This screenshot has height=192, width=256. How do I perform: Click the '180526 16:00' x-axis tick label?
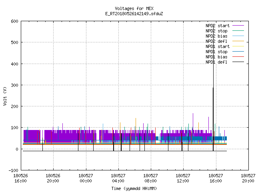[x=20, y=178]
